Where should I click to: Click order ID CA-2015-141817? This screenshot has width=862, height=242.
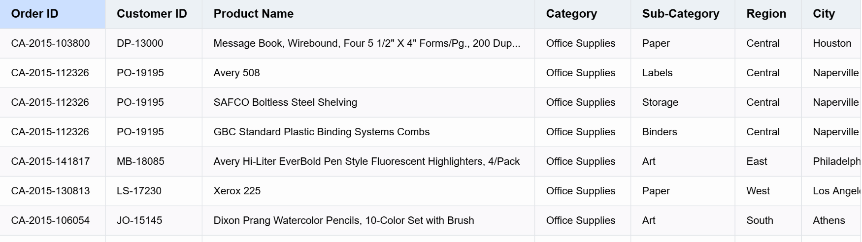pos(51,161)
